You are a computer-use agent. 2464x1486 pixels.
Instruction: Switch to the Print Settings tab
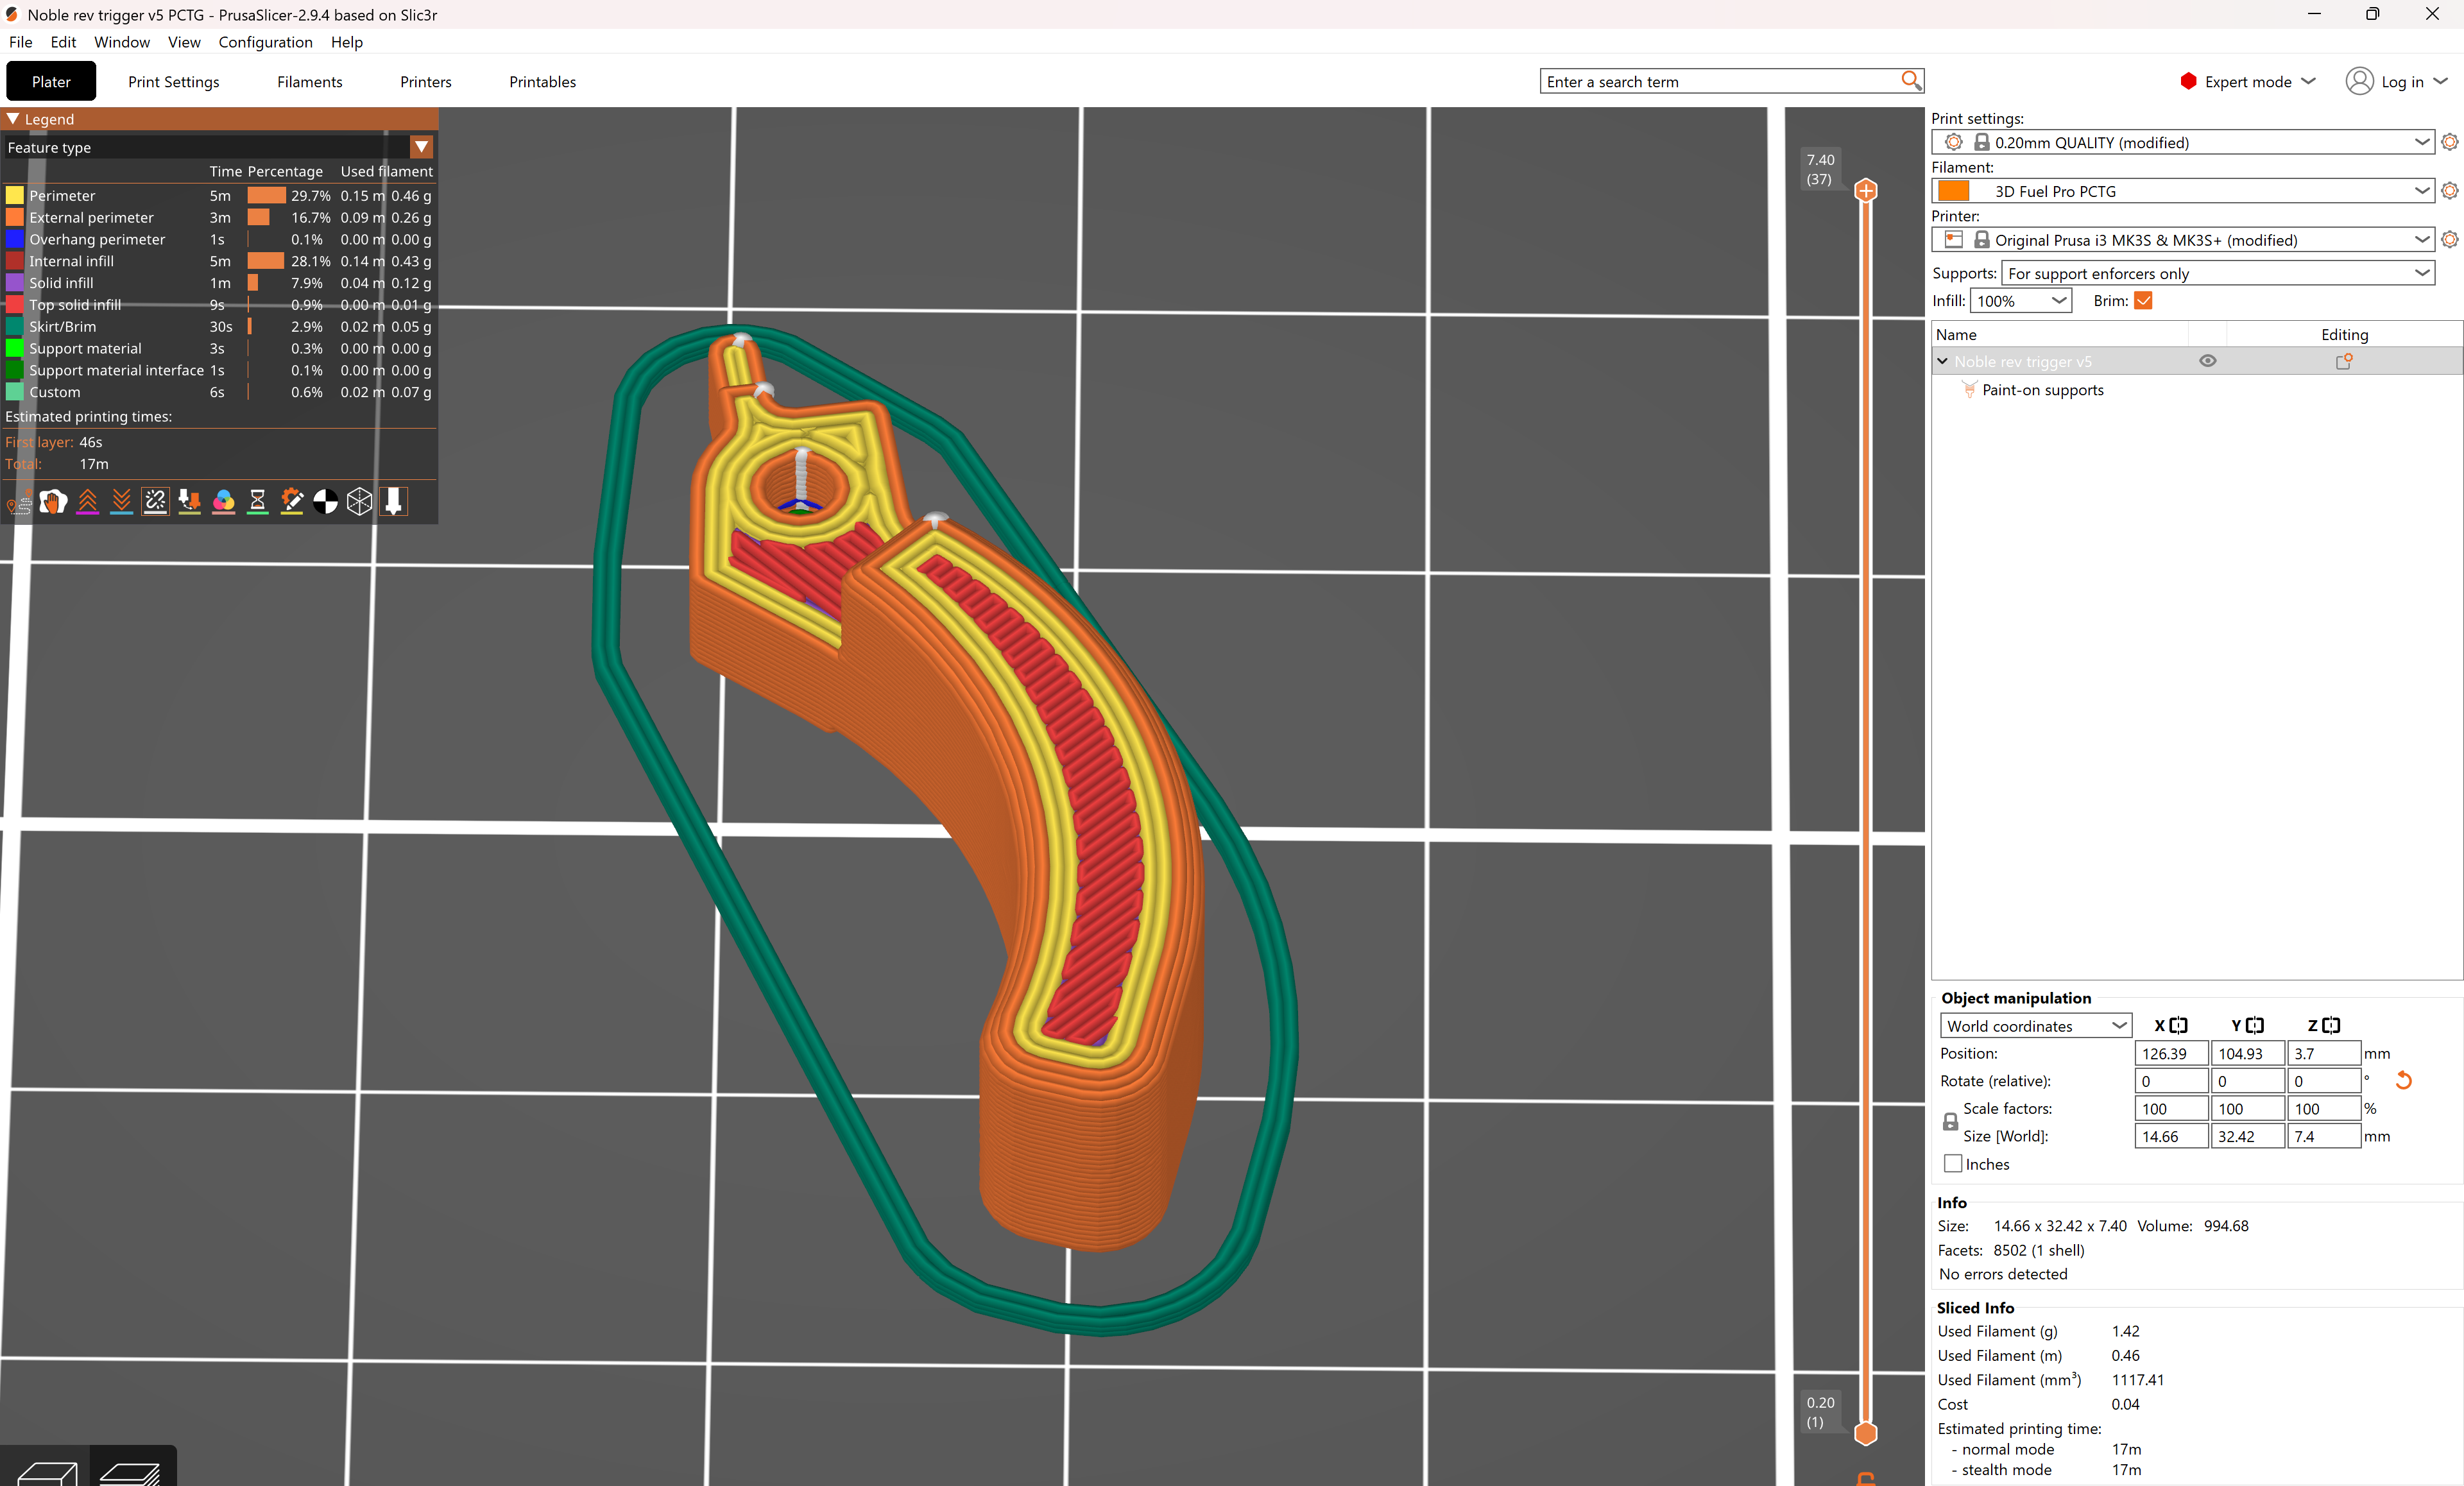[173, 82]
